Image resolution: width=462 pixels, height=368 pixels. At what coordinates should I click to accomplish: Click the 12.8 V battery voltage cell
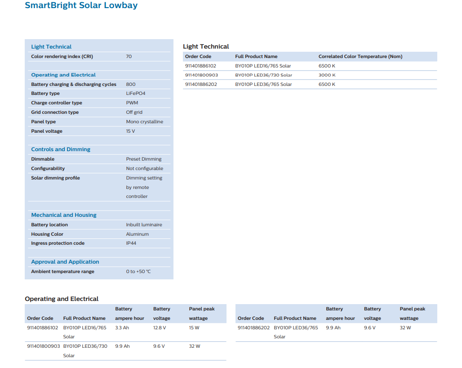tap(160, 328)
